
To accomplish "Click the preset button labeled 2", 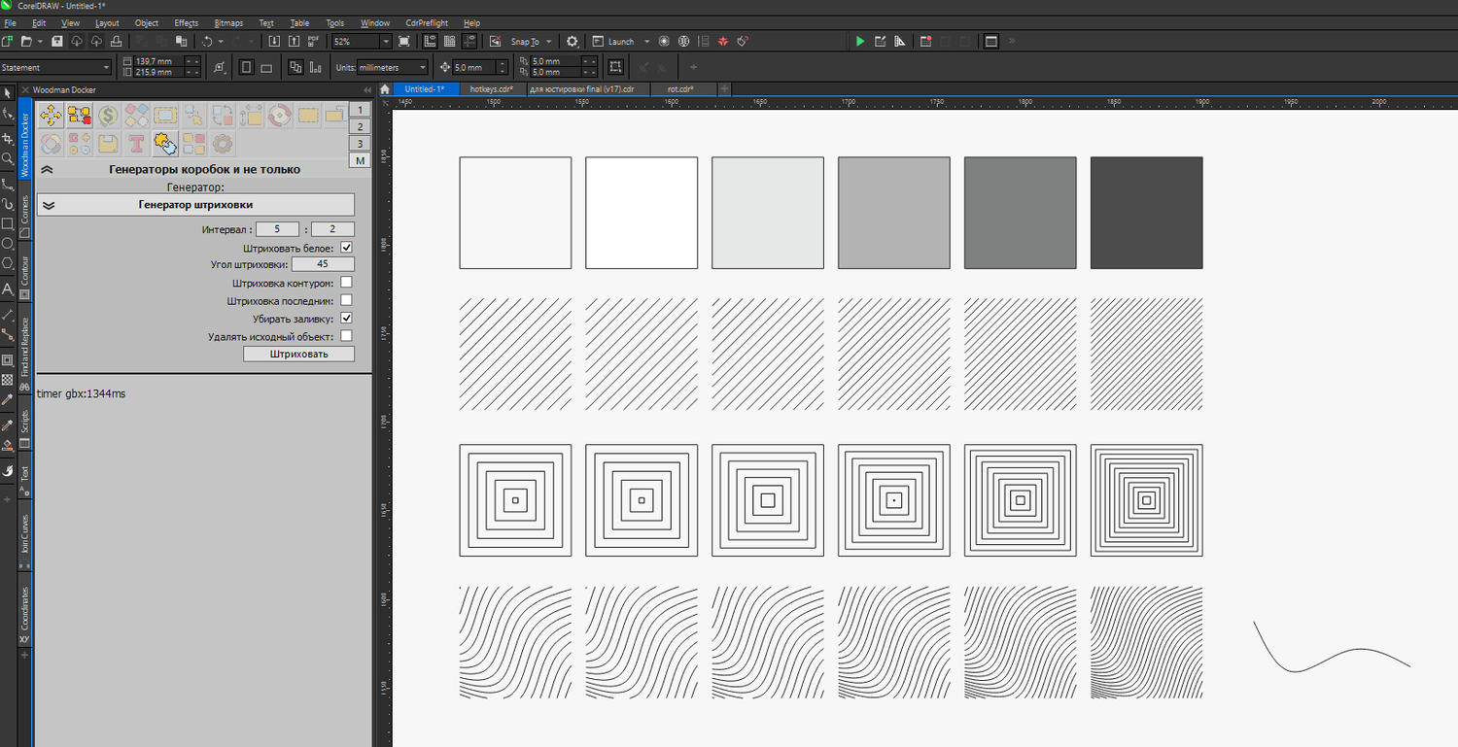I will (360, 126).
